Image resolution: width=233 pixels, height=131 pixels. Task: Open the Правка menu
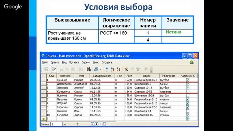pyautogui.click(x=55, y=62)
